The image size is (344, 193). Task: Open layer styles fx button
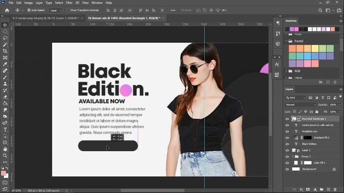point(302,189)
